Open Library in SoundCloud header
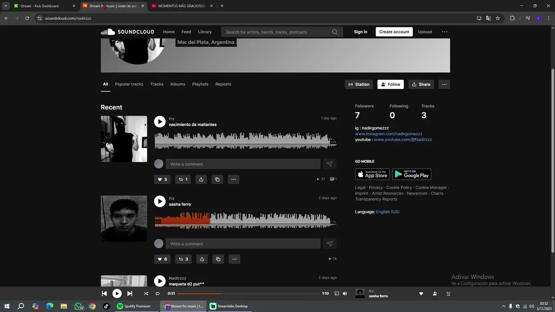555x312 pixels. 205,32
